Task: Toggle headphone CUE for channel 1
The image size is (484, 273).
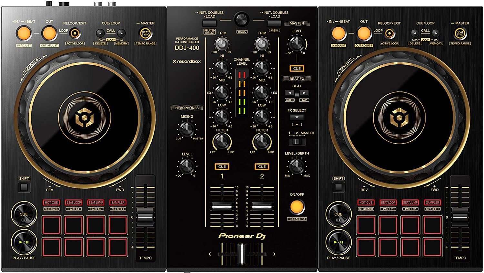Action: pos(222,166)
